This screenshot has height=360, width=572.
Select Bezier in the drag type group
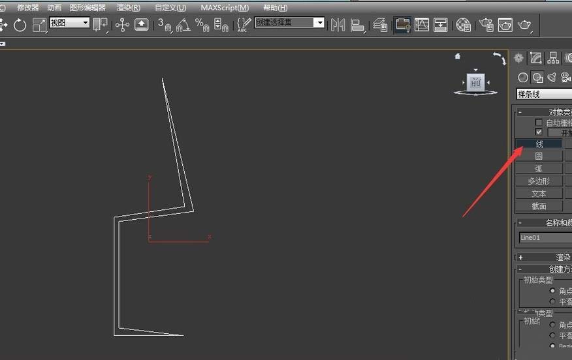click(552, 346)
